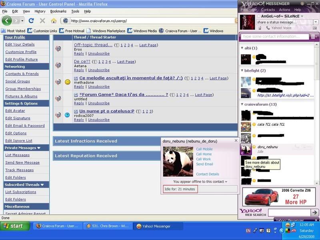Viewport: 320px width, 240px height.
Task: Open the Contacts menu in Yahoo Messenger
Action: click(x=268, y=10)
